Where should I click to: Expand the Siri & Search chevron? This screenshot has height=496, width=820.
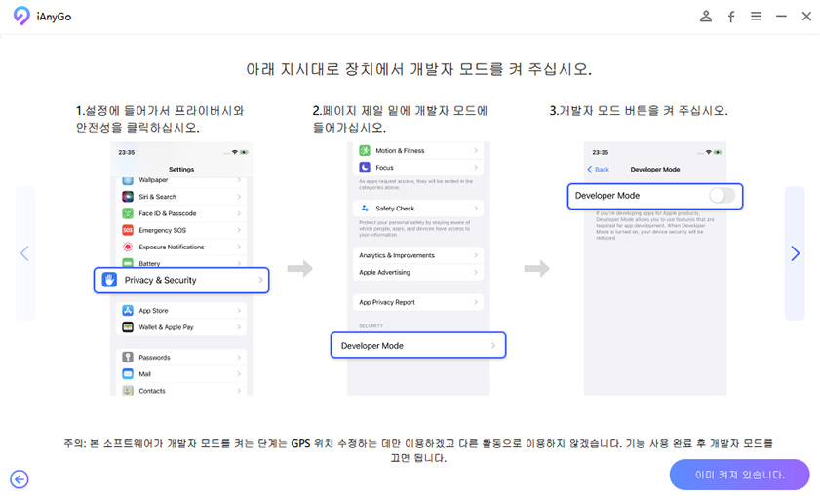(239, 197)
